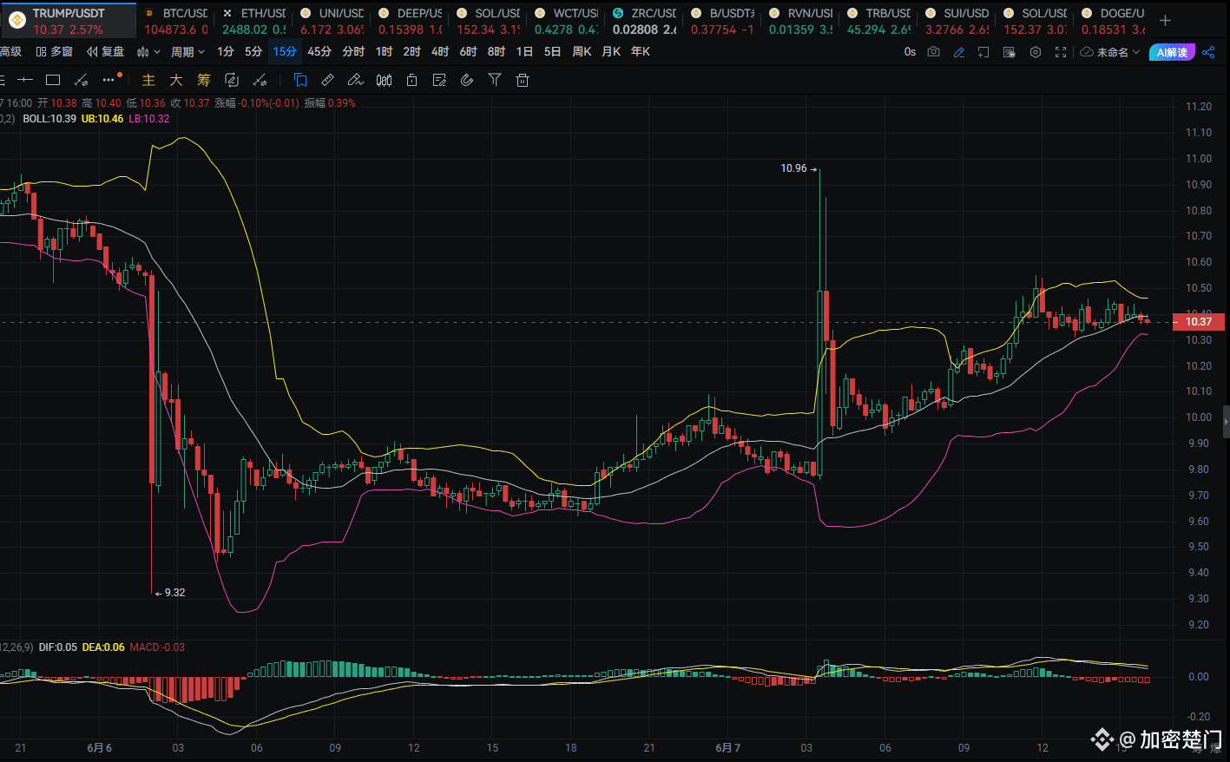Click the filter funnel icon
The width and height of the screenshot is (1230, 762).
pyautogui.click(x=495, y=80)
